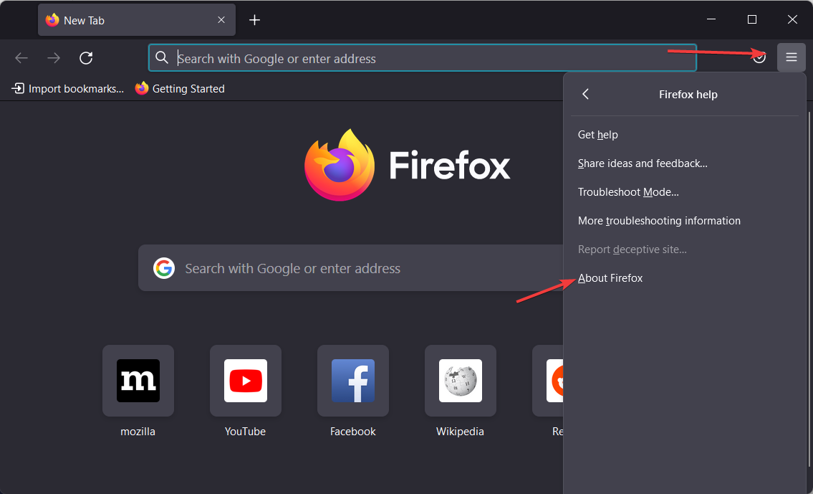Image resolution: width=813 pixels, height=494 pixels.
Task: Click the Getting Started bookmark Firefox icon
Action: click(142, 89)
